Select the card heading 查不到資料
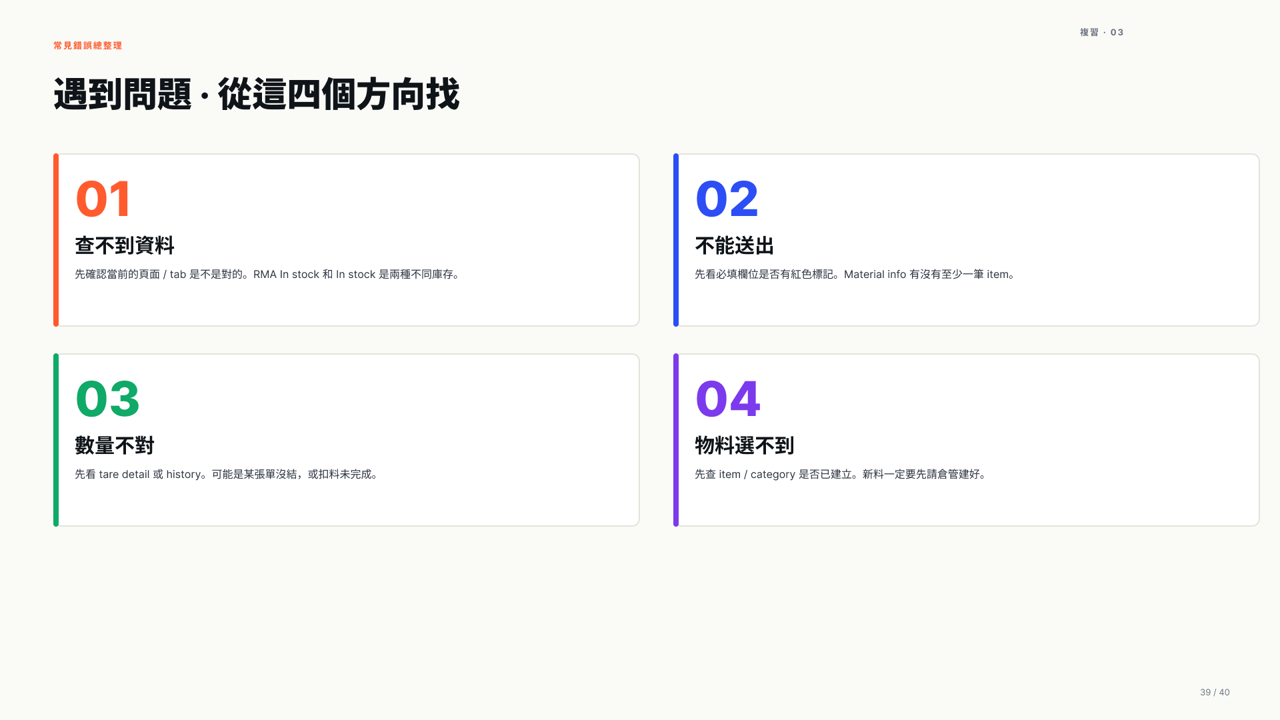Image resolution: width=1280 pixels, height=720 pixels. tap(125, 245)
